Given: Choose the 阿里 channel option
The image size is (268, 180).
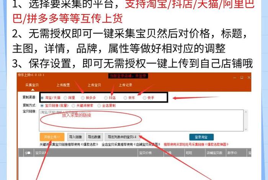Looking at the screenshot, I should tap(65, 98).
